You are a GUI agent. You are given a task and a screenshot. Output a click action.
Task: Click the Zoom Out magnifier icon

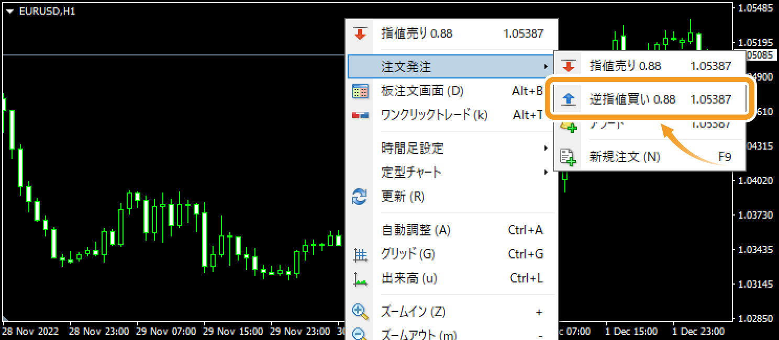pyautogui.click(x=360, y=334)
